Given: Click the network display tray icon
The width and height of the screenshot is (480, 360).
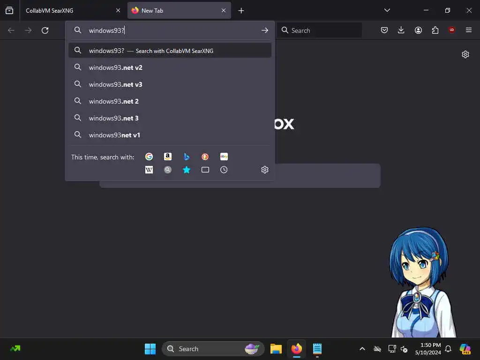Looking at the screenshot, I should click(x=392, y=349).
